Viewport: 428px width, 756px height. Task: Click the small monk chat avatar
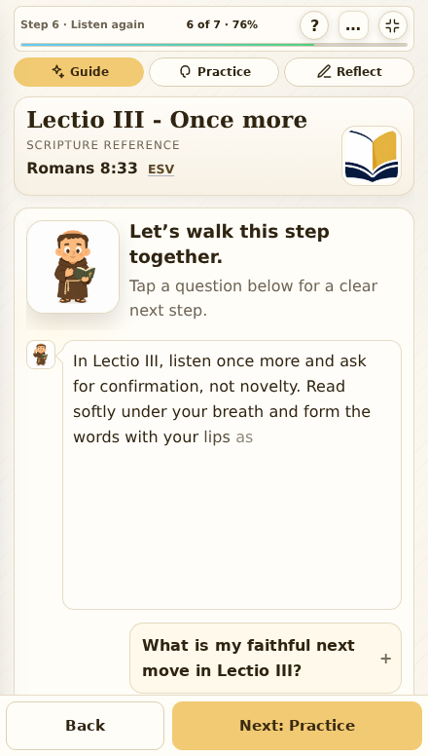pos(41,355)
